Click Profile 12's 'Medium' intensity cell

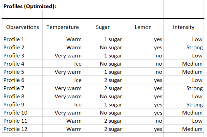coord(192,129)
